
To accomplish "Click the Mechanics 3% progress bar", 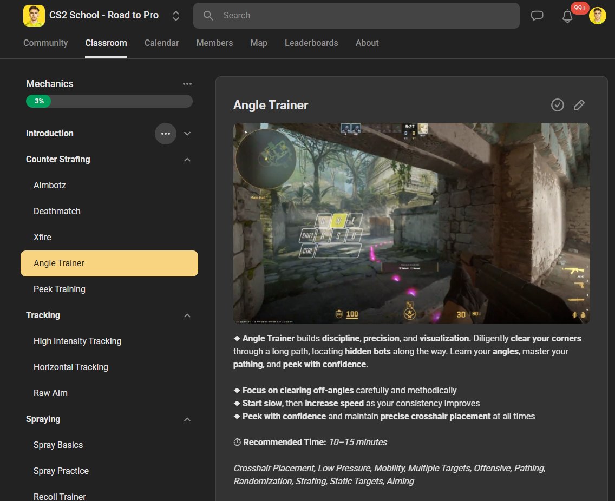I will [x=109, y=101].
